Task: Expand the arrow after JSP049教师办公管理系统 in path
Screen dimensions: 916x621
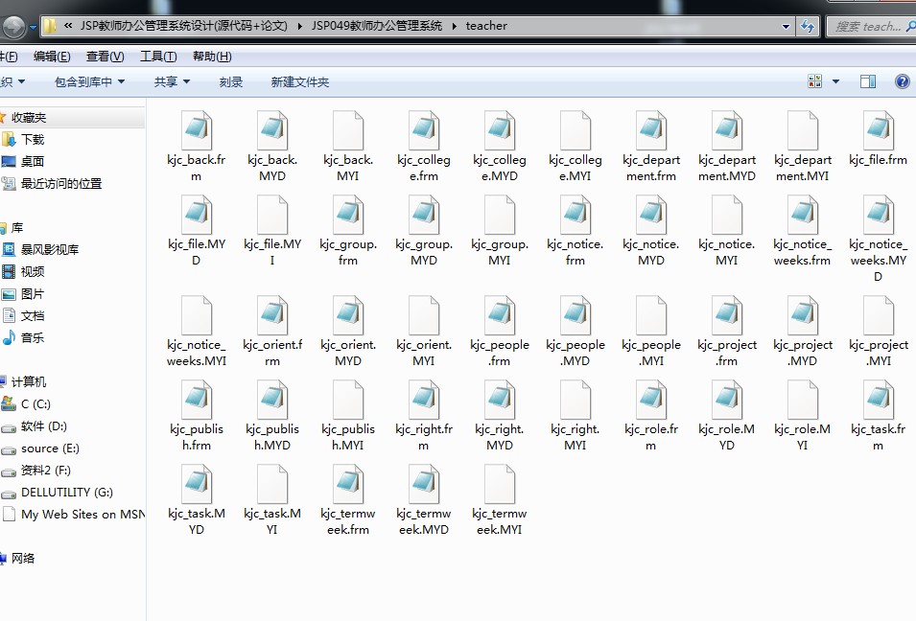Action: pyautogui.click(x=454, y=26)
